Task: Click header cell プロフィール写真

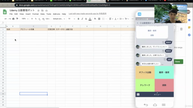Action: click(33, 29)
